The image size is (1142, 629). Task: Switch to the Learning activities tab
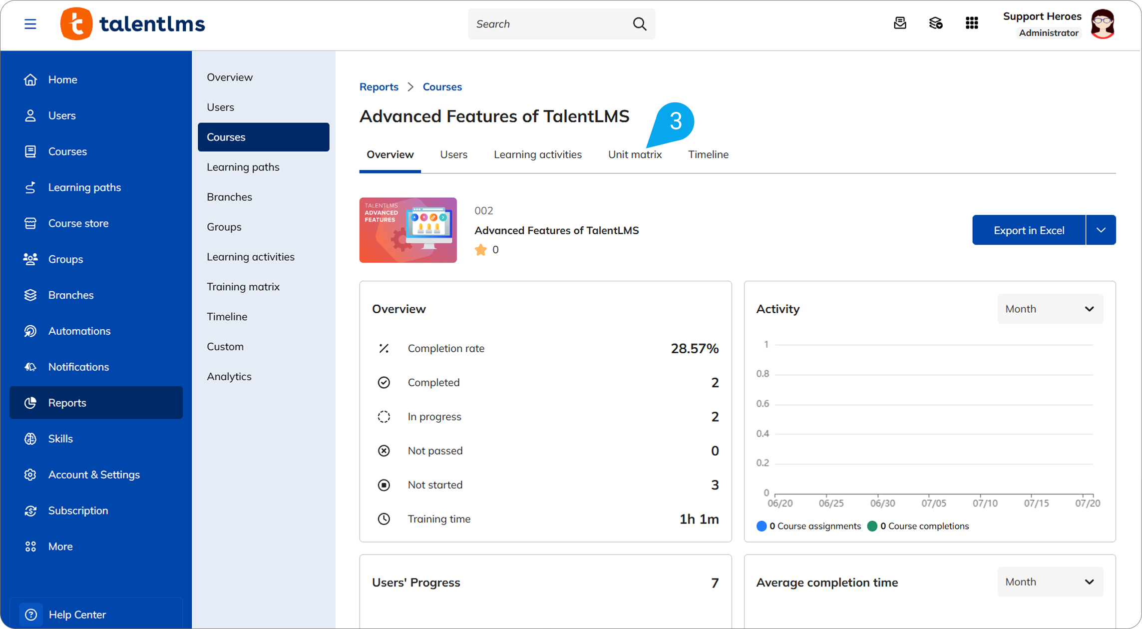(538, 155)
